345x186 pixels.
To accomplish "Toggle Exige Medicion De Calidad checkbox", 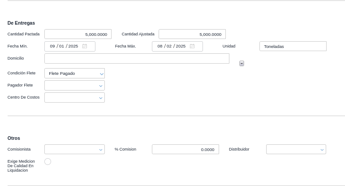I will [x=48, y=161].
